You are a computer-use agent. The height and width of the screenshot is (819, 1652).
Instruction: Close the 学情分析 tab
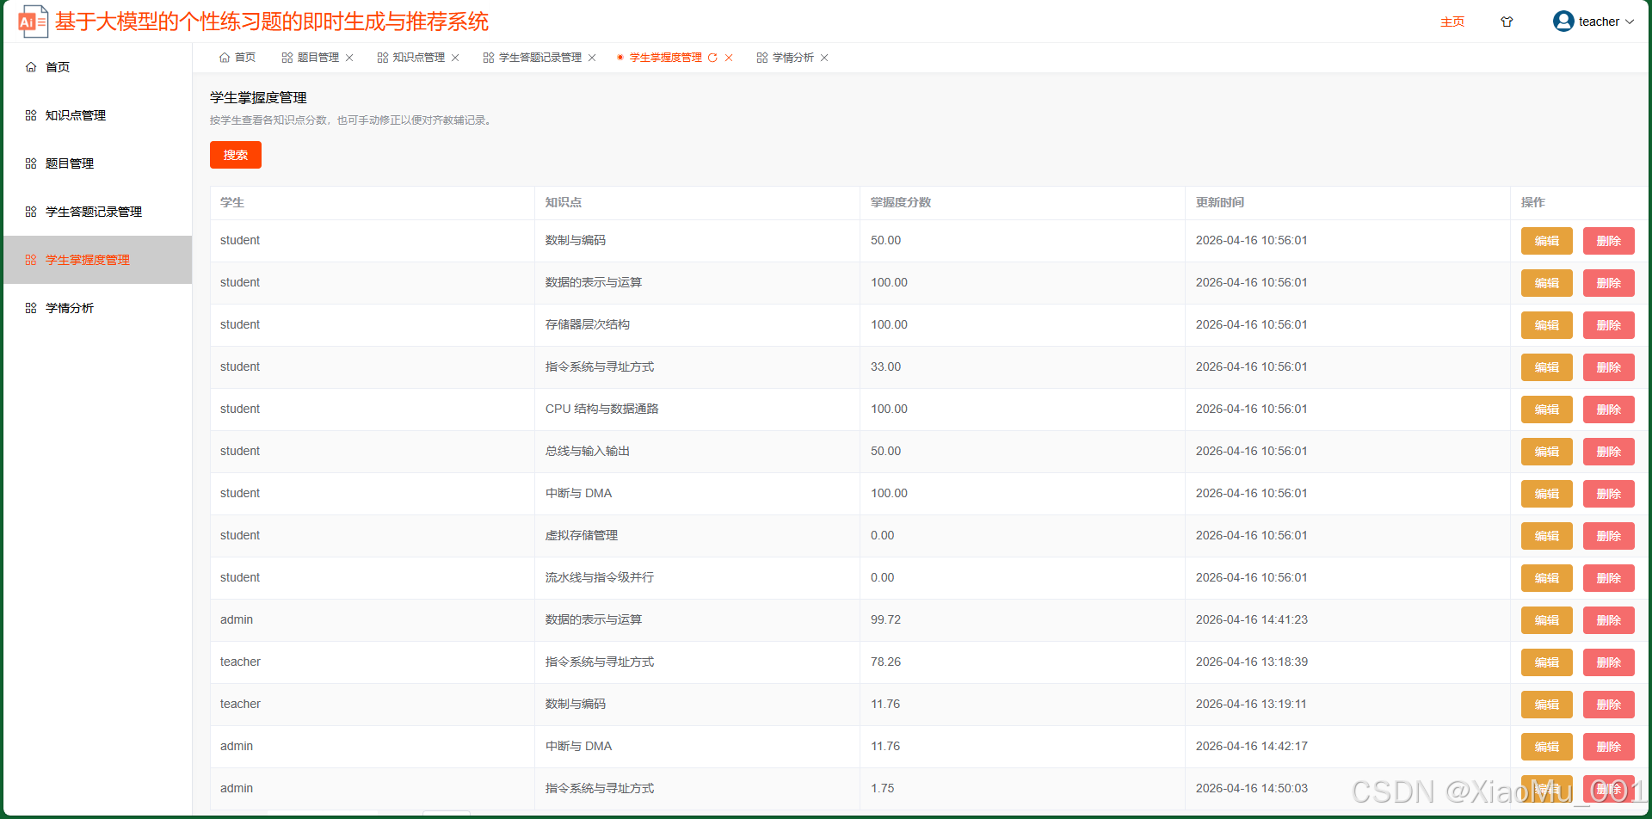tap(824, 58)
